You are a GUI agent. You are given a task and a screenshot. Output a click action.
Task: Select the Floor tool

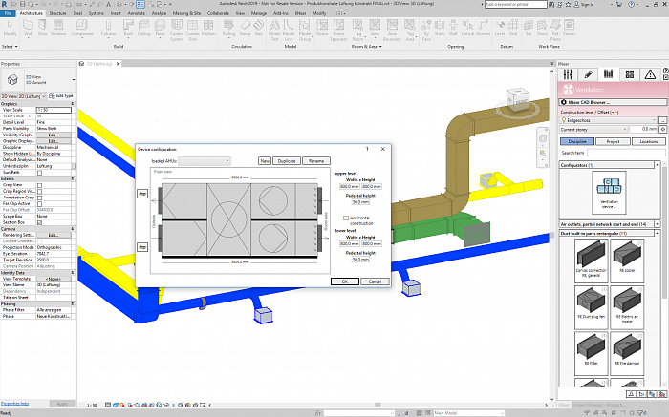coord(160,28)
